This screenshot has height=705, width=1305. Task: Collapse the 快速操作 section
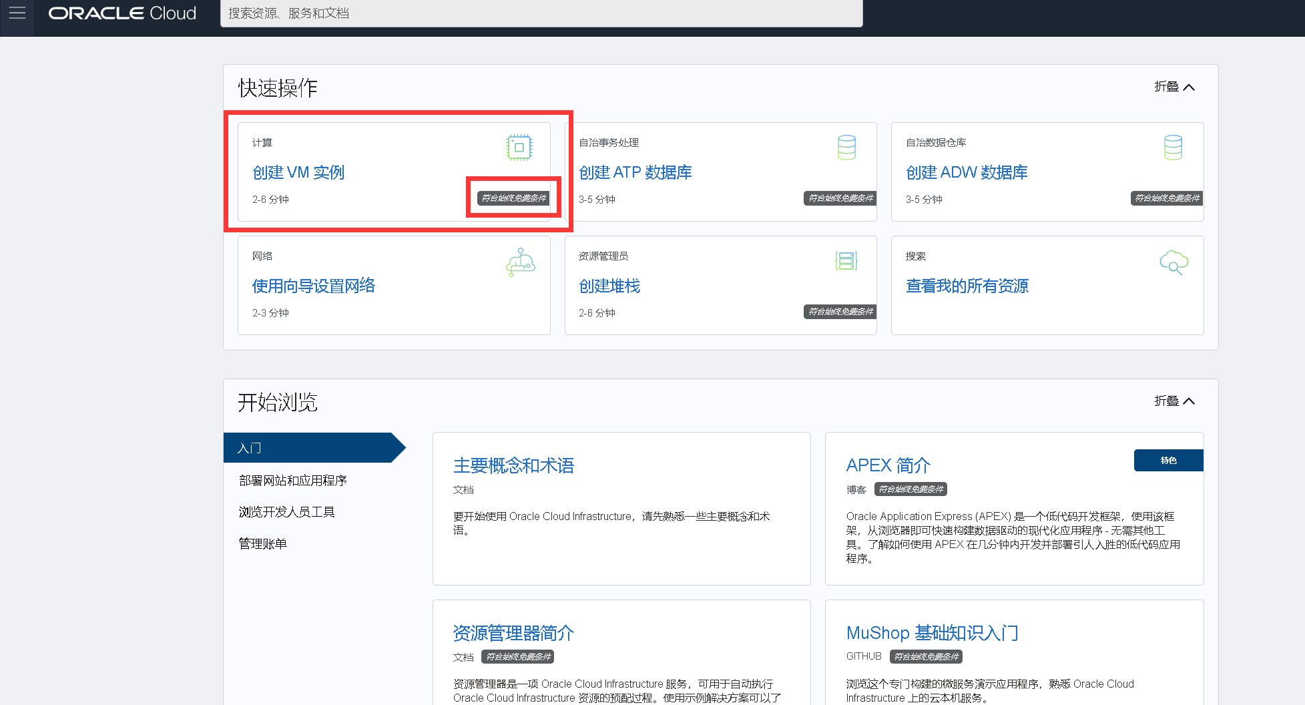tap(1176, 87)
